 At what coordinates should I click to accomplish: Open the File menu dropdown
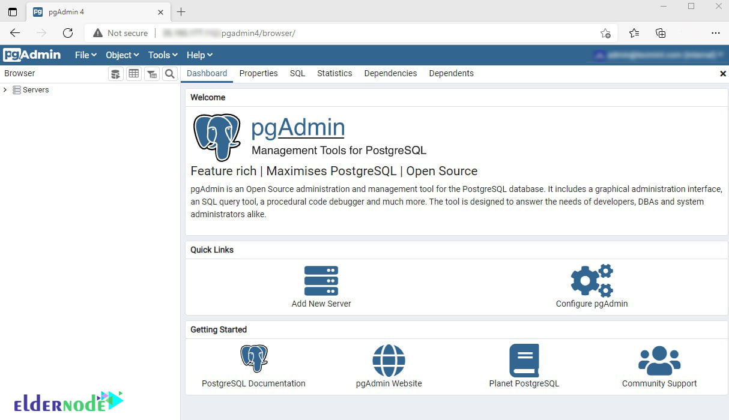click(86, 55)
